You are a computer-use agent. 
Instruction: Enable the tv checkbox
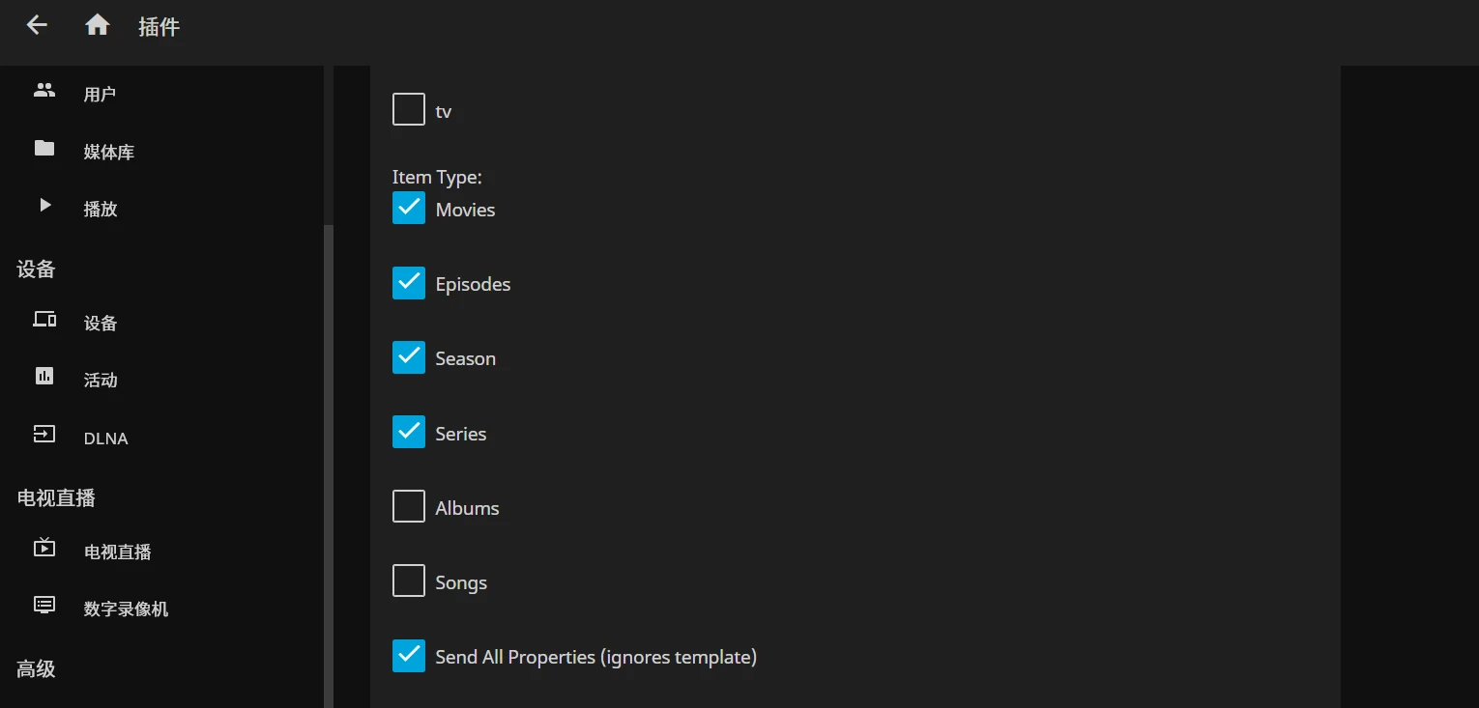[x=409, y=109]
